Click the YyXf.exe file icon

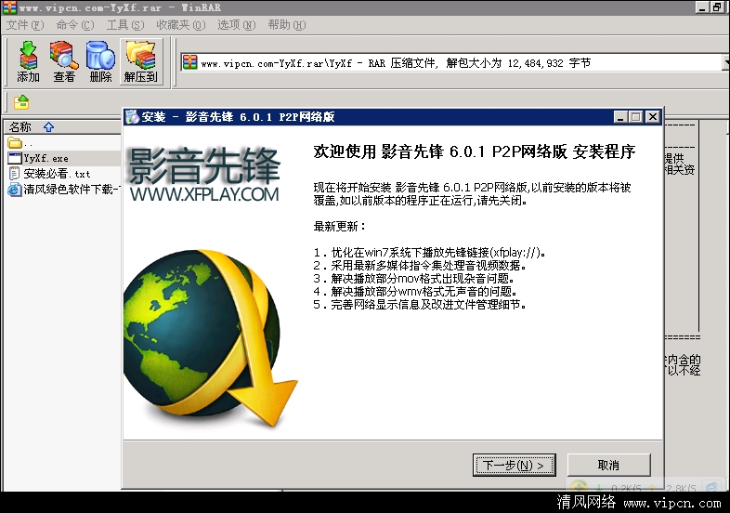click(15, 158)
